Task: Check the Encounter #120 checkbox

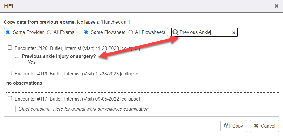Action: tap(10, 48)
